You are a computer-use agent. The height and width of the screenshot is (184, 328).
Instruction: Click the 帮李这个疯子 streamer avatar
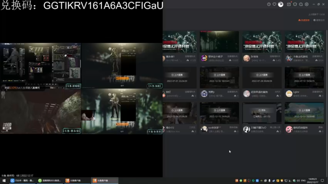pos(204,58)
